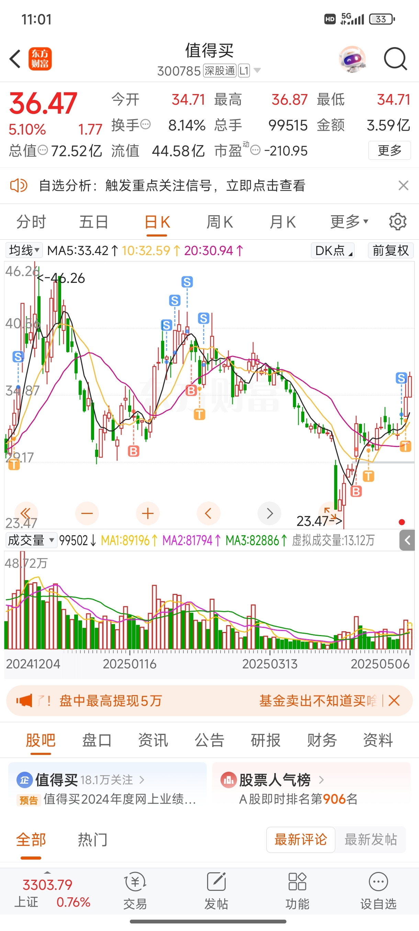Zoom in the K-line chart with plus
This screenshot has height=931, width=419.
click(x=148, y=513)
